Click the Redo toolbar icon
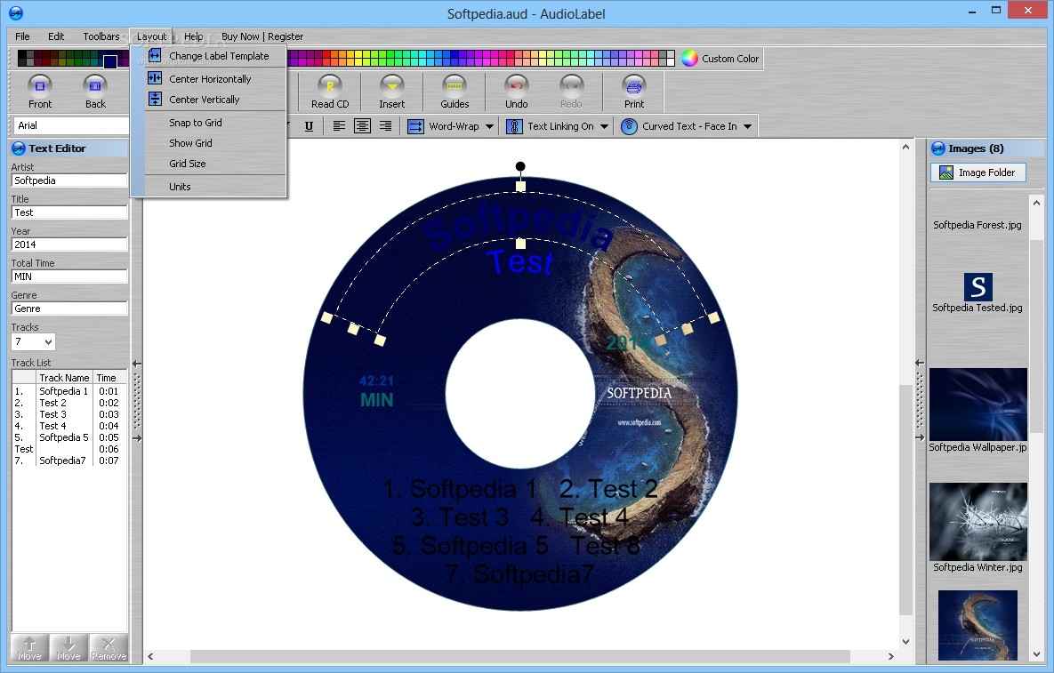Screen dimensions: 1054x673 coord(571,85)
